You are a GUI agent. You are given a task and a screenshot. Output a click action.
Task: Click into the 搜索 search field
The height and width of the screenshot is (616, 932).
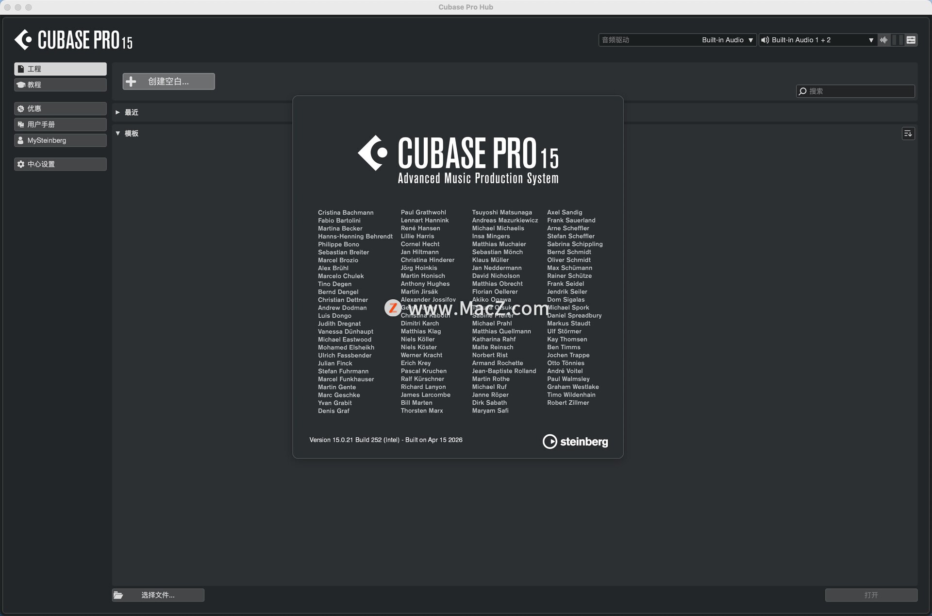point(859,91)
